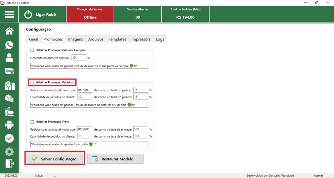Edit the frete grátis message field

[x=89, y=144]
